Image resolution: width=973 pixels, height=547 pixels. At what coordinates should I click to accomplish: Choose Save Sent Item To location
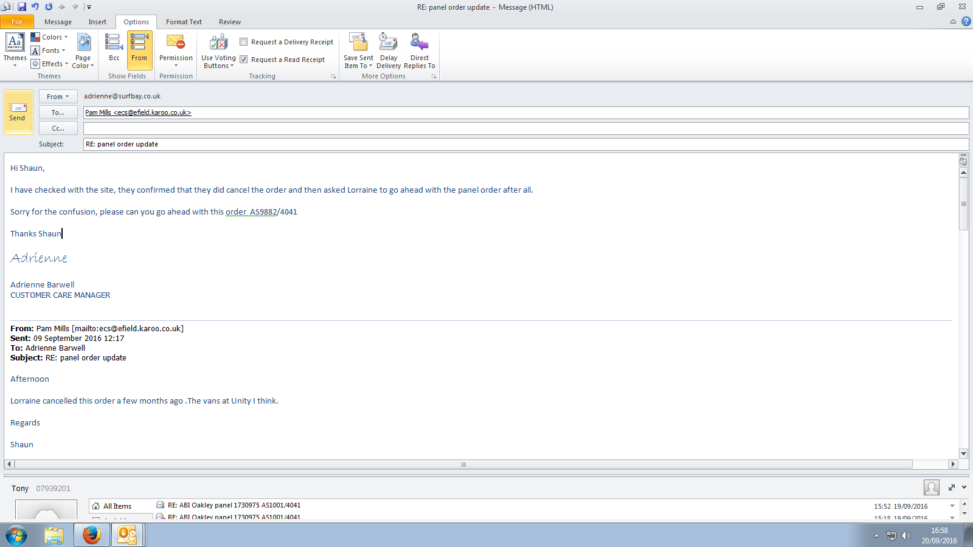[x=358, y=51]
